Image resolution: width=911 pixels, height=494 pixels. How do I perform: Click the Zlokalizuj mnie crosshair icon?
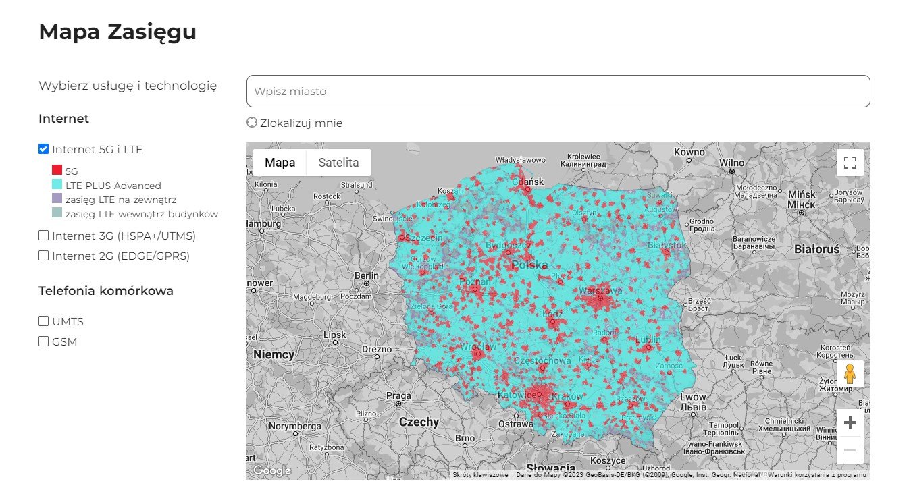click(253, 123)
